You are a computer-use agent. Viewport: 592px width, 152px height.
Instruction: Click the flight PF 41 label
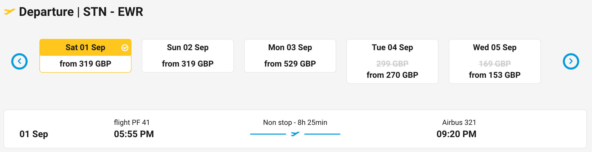click(132, 122)
